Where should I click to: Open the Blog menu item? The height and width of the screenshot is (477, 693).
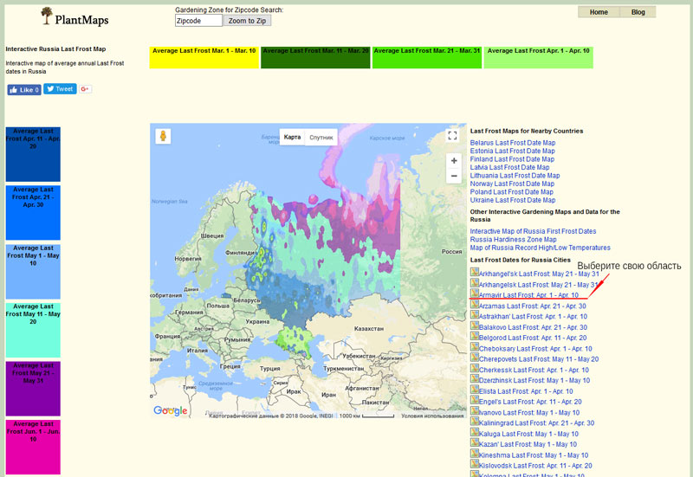(x=638, y=12)
